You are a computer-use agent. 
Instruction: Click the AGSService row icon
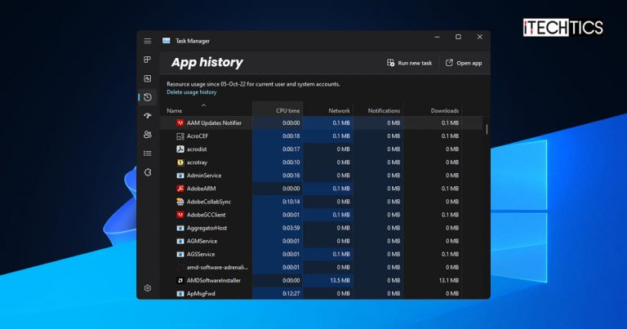pyautogui.click(x=180, y=254)
